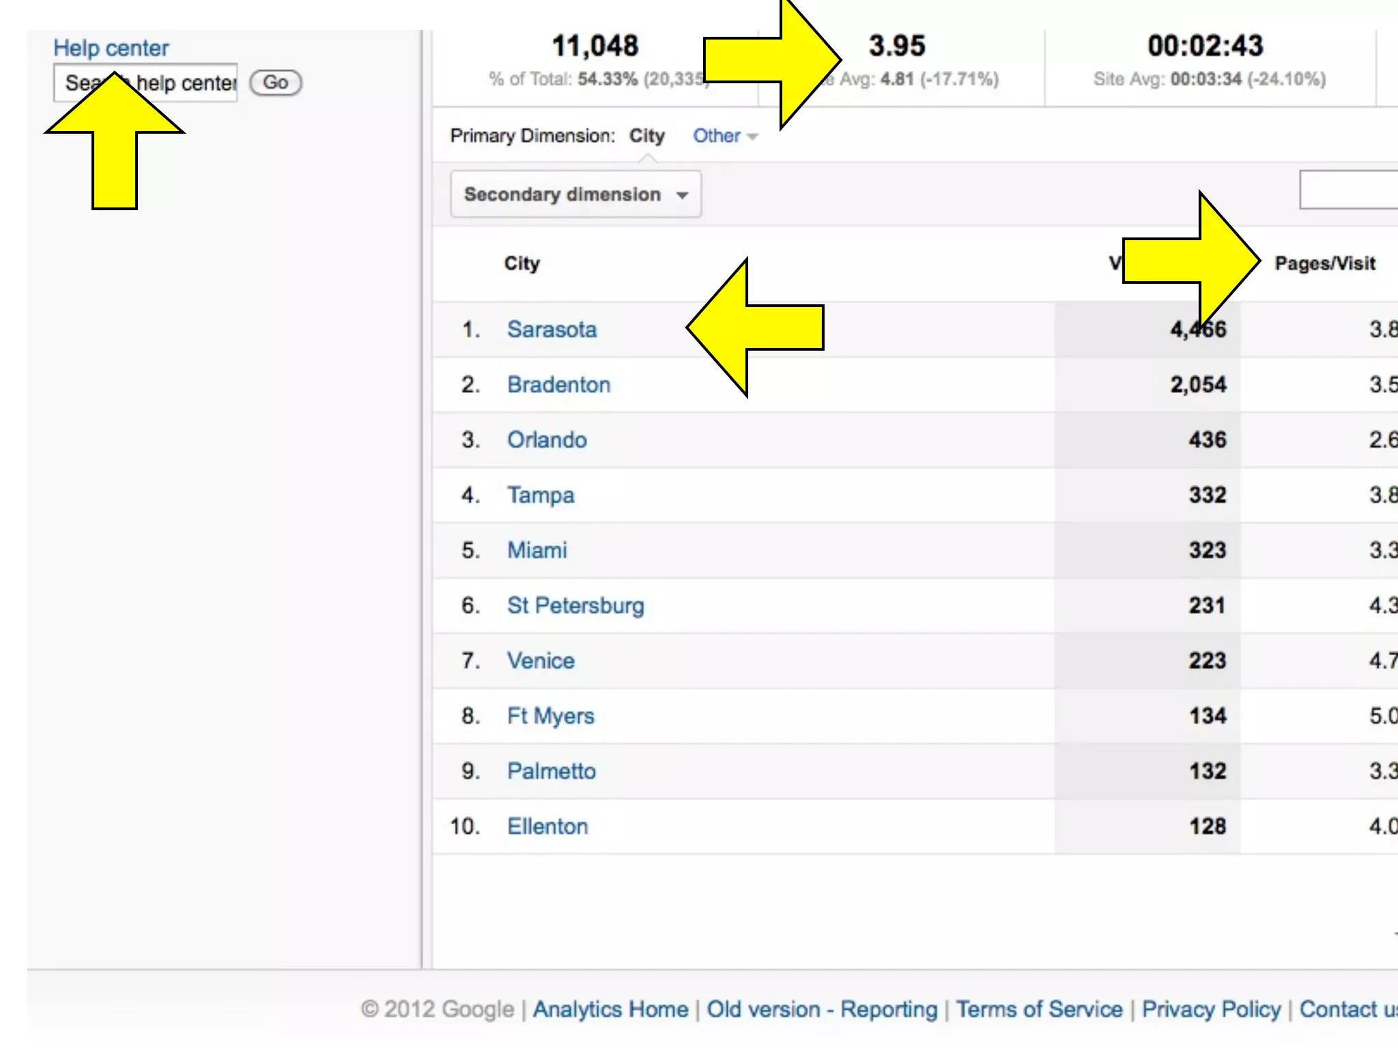The image size is (1398, 1048).
Task: Open the Other dimension dropdown
Action: [x=724, y=136]
